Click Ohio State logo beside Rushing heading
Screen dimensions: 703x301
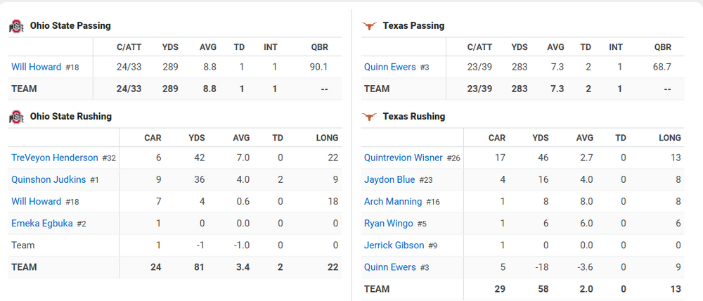pos(16,117)
